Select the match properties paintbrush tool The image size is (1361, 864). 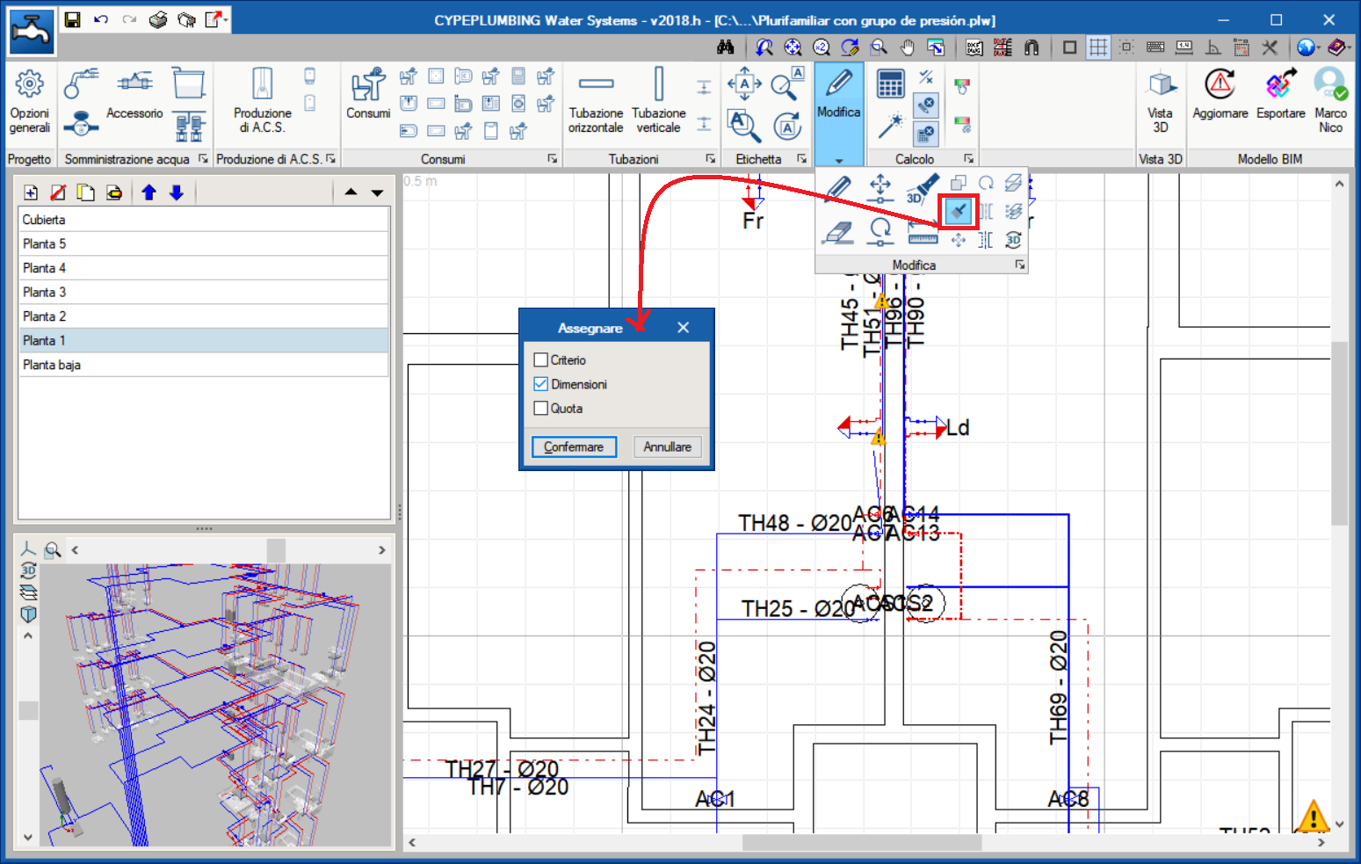pos(959,211)
